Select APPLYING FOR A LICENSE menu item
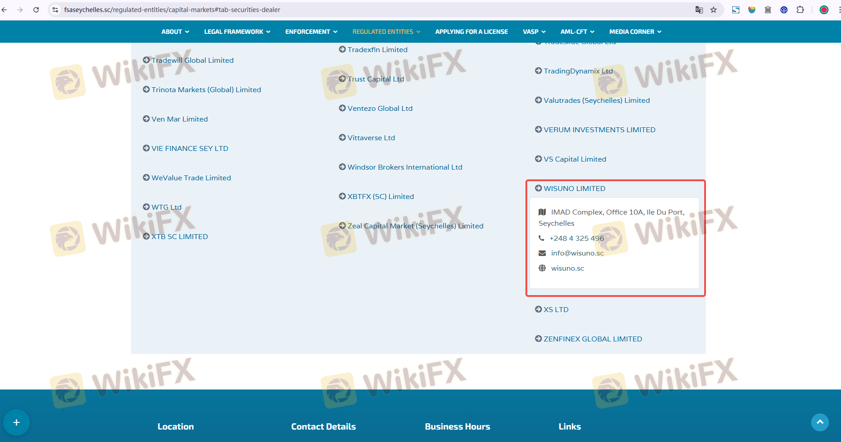 click(x=471, y=32)
